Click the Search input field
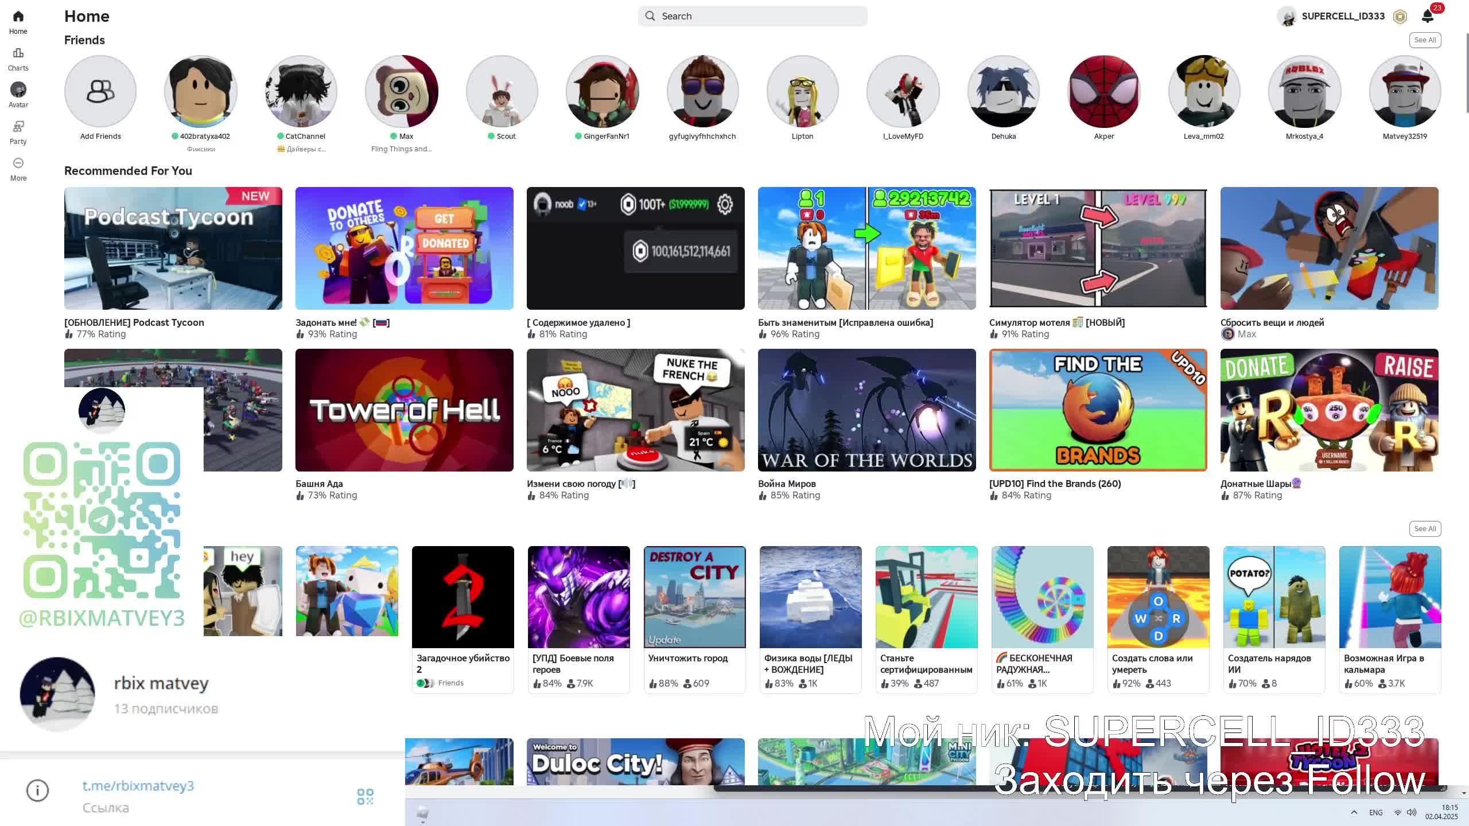This screenshot has height=826, width=1469. click(752, 16)
